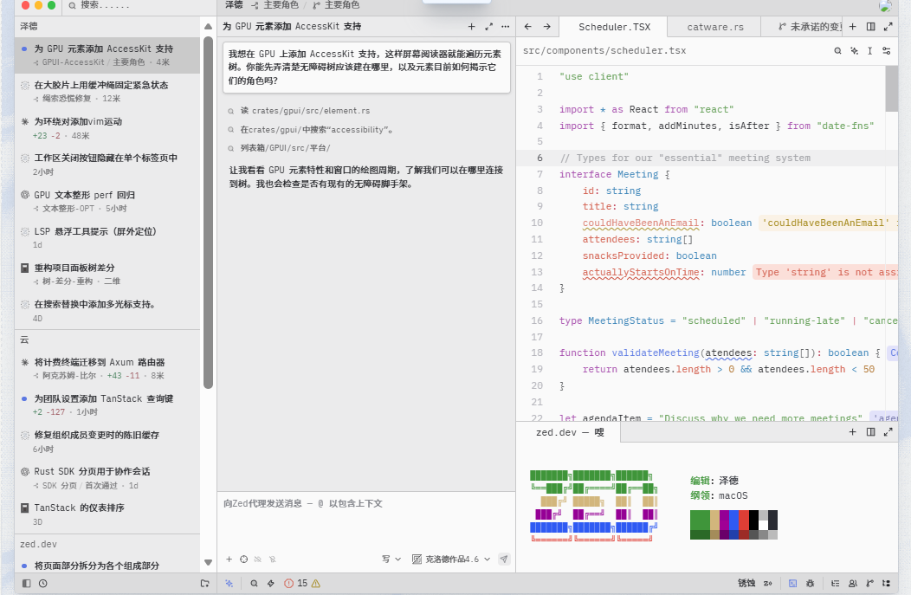Open thread 为环绕对添加vim运动
This screenshot has width=911, height=595.
pyautogui.click(x=107, y=128)
